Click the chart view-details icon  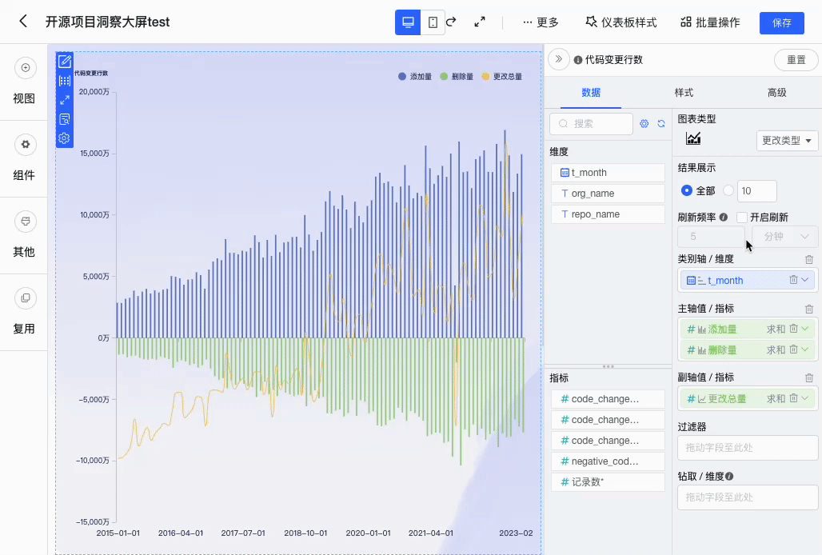click(65, 119)
